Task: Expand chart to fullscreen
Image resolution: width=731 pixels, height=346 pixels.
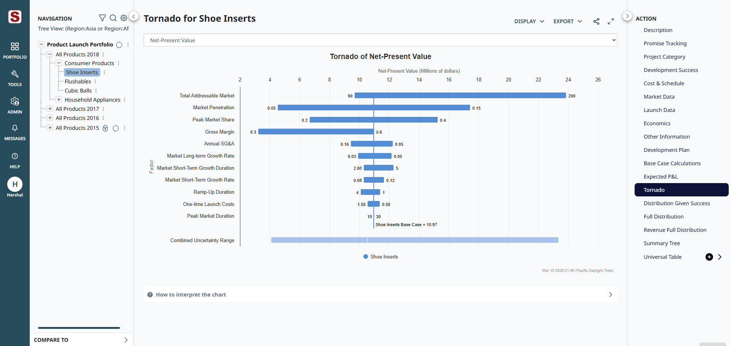Action: (611, 21)
